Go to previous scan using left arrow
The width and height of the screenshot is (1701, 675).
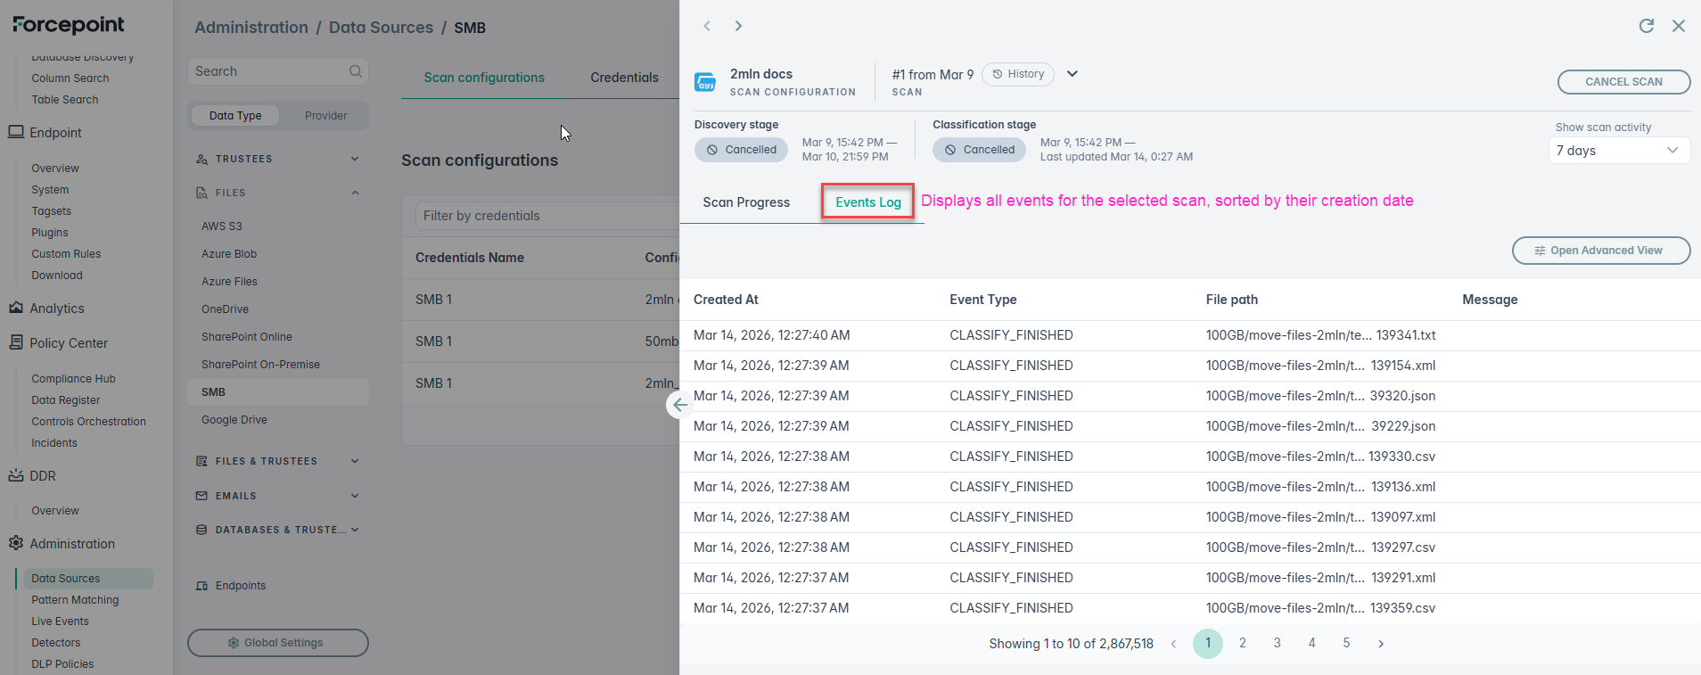(707, 26)
